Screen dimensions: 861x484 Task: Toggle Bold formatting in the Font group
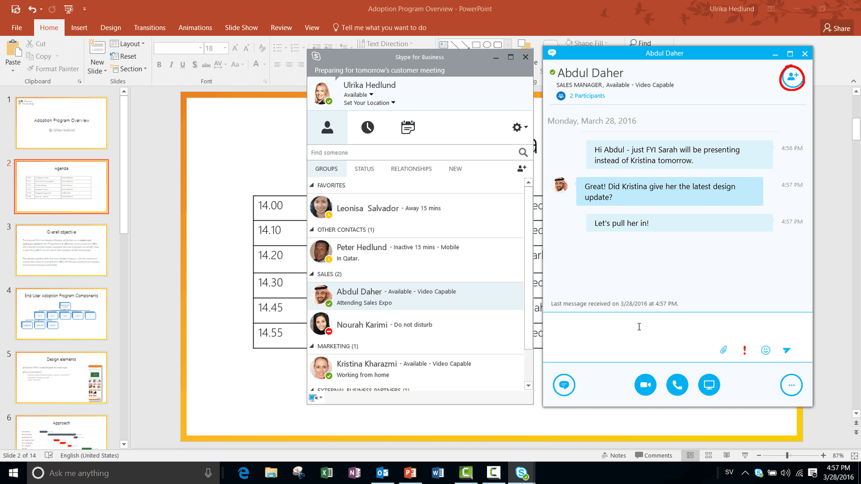159,65
